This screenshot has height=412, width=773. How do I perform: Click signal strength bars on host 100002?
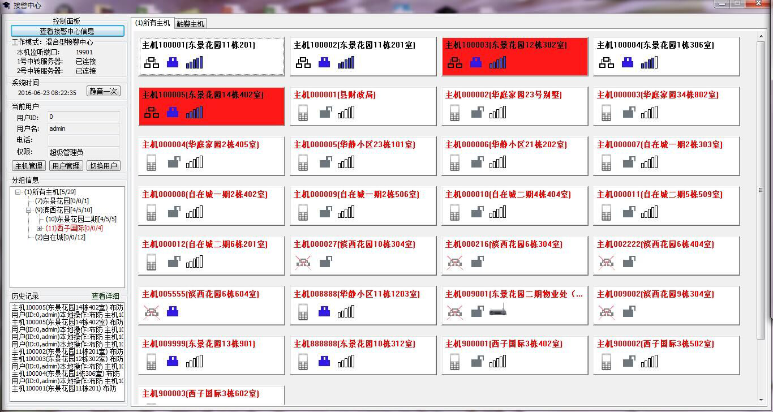[346, 62]
